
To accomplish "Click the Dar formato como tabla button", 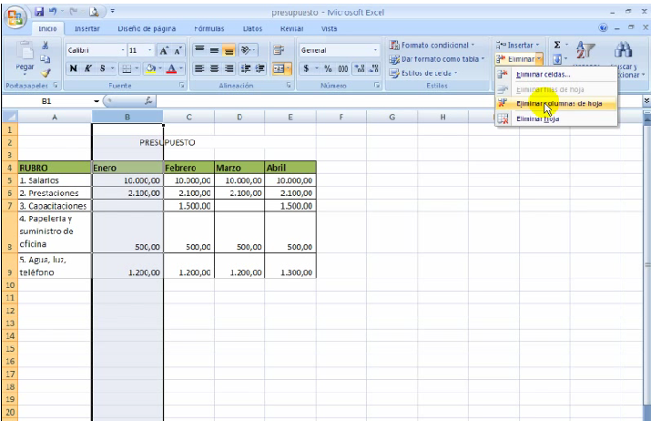I will [436, 58].
